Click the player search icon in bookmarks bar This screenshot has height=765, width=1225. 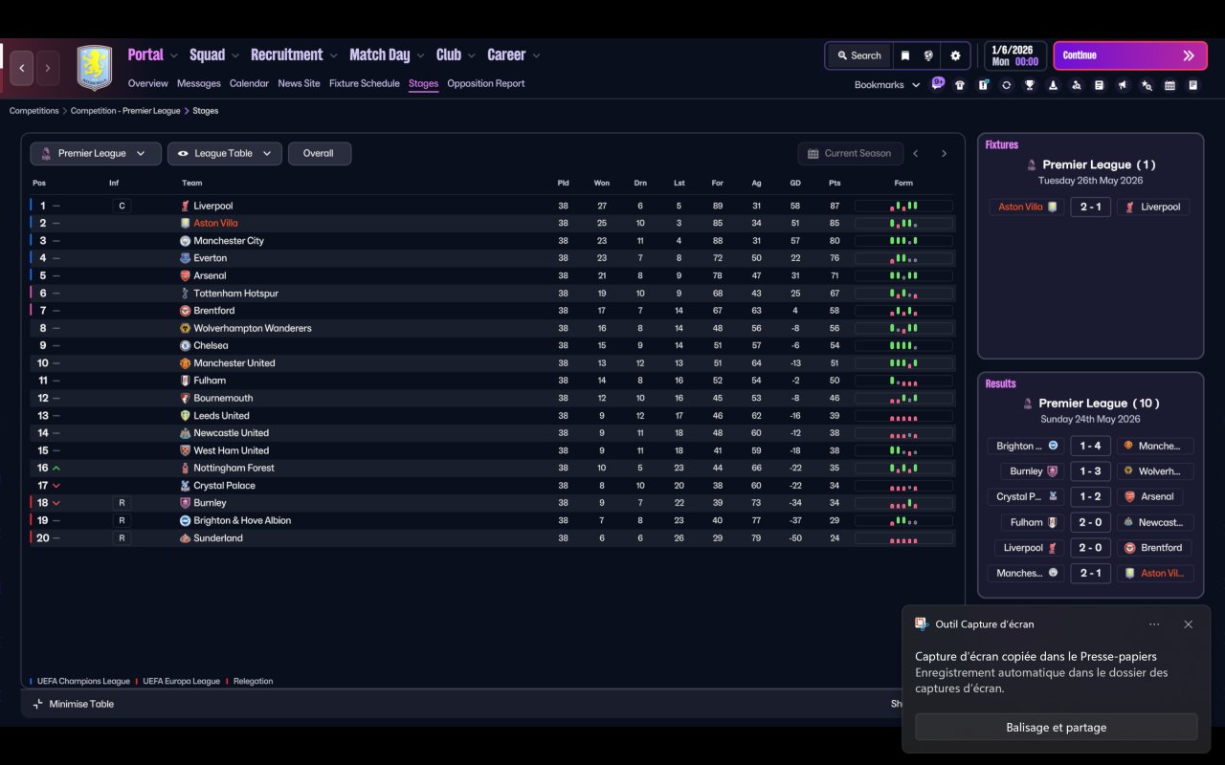point(1077,85)
